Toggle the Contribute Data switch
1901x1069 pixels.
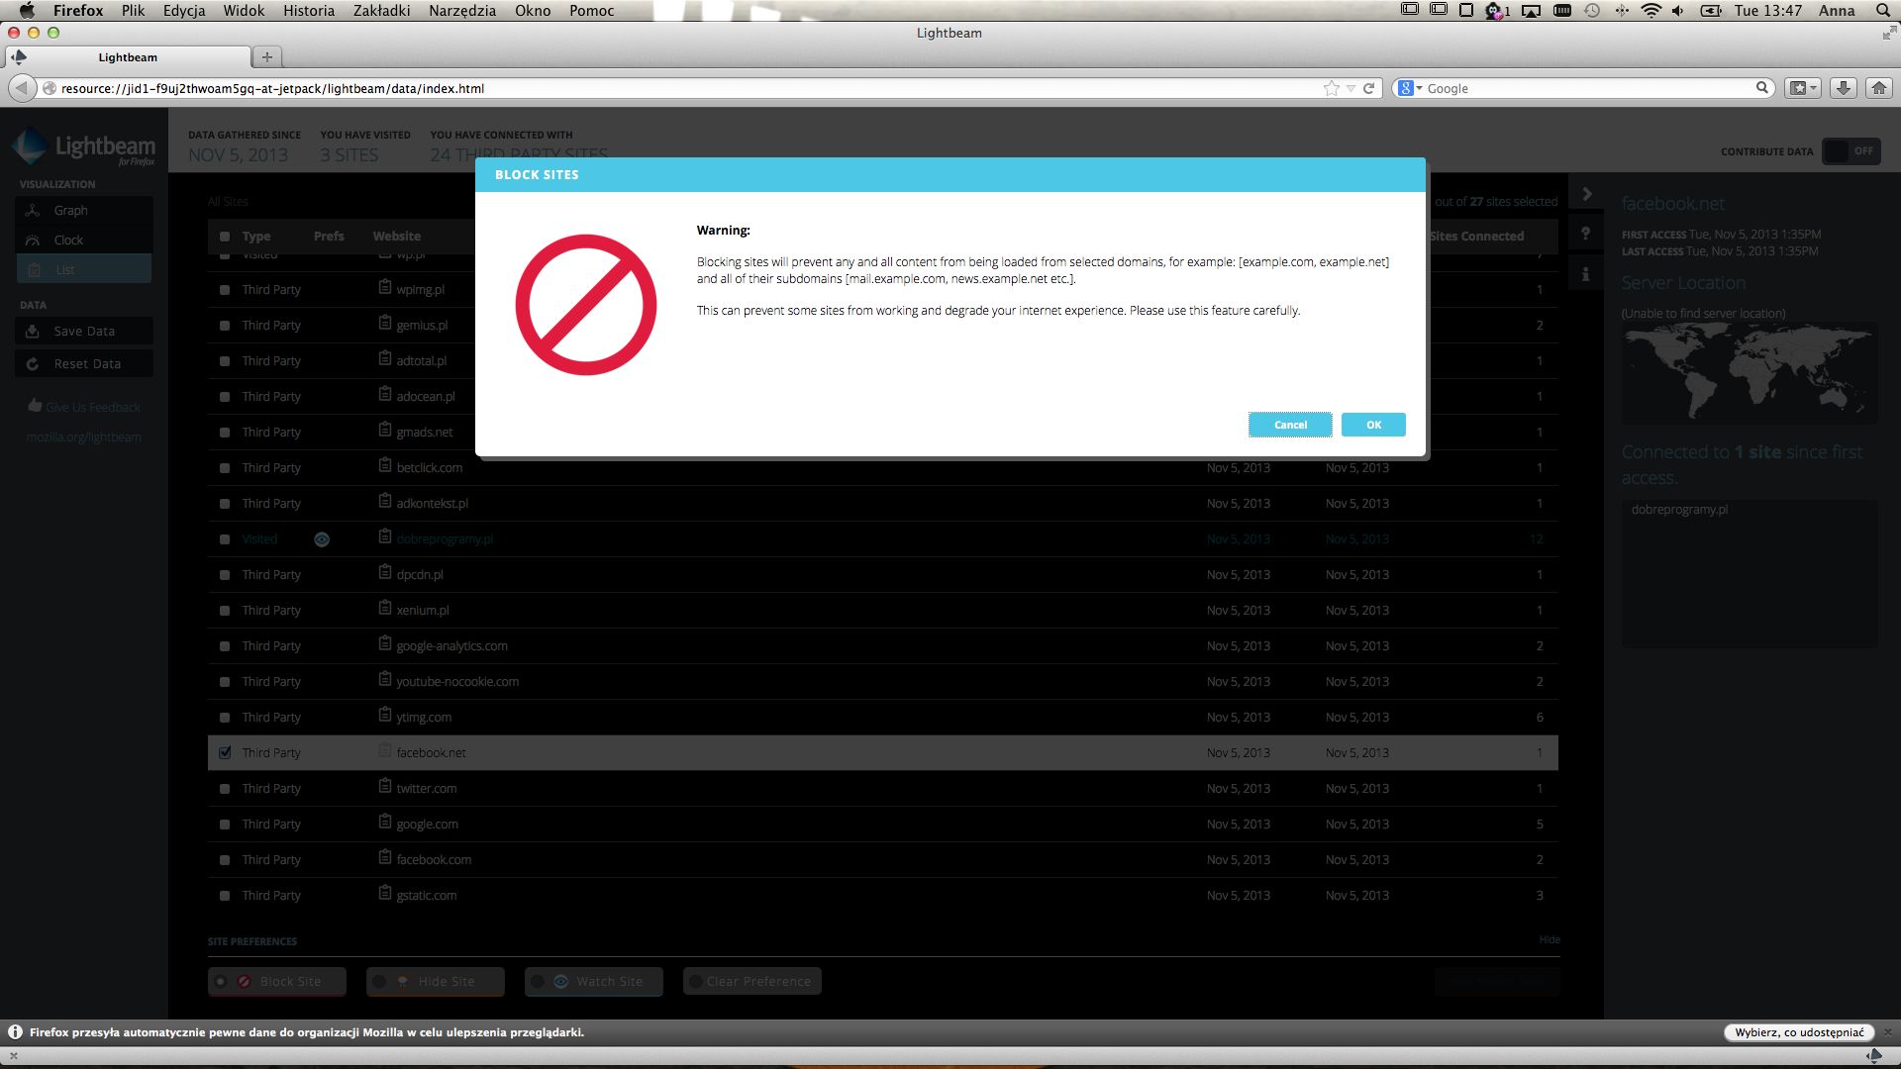[x=1851, y=151]
